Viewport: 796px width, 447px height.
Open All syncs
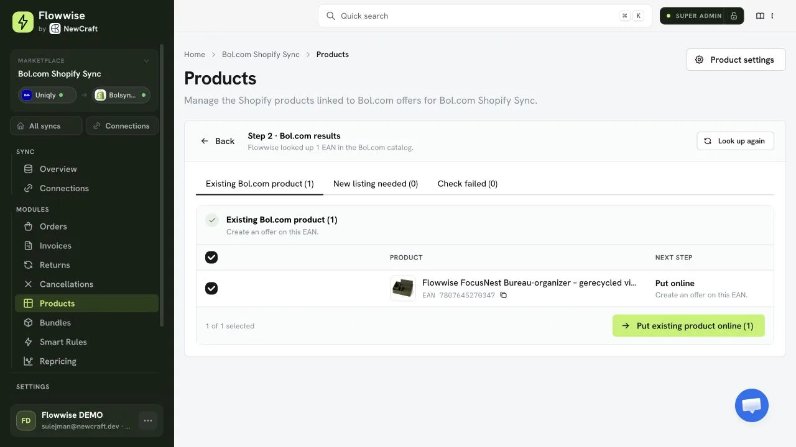[x=46, y=125]
